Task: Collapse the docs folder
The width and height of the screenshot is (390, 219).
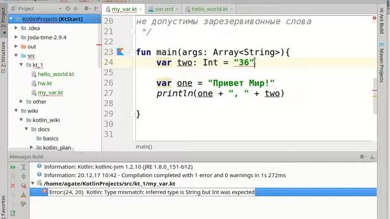Action: (26, 129)
